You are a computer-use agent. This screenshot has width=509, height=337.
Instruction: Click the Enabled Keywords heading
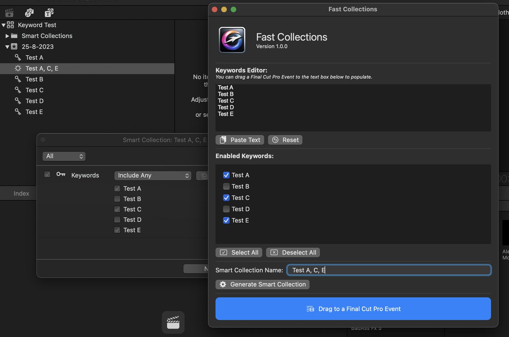tap(245, 156)
